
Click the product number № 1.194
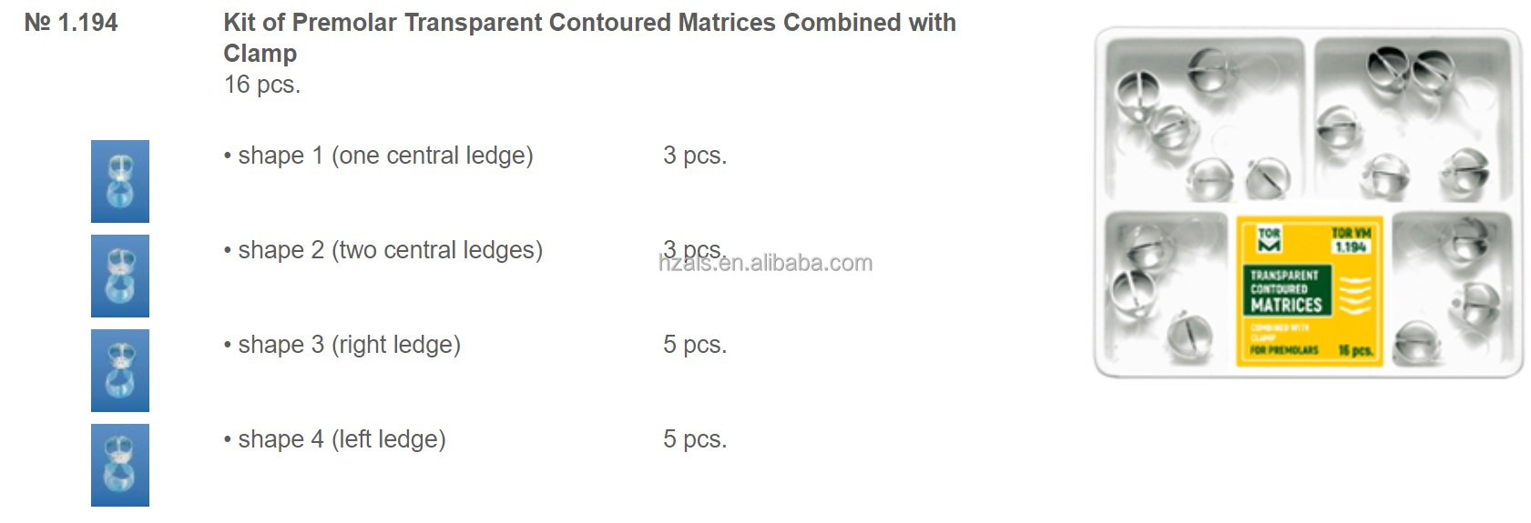pos(71,23)
